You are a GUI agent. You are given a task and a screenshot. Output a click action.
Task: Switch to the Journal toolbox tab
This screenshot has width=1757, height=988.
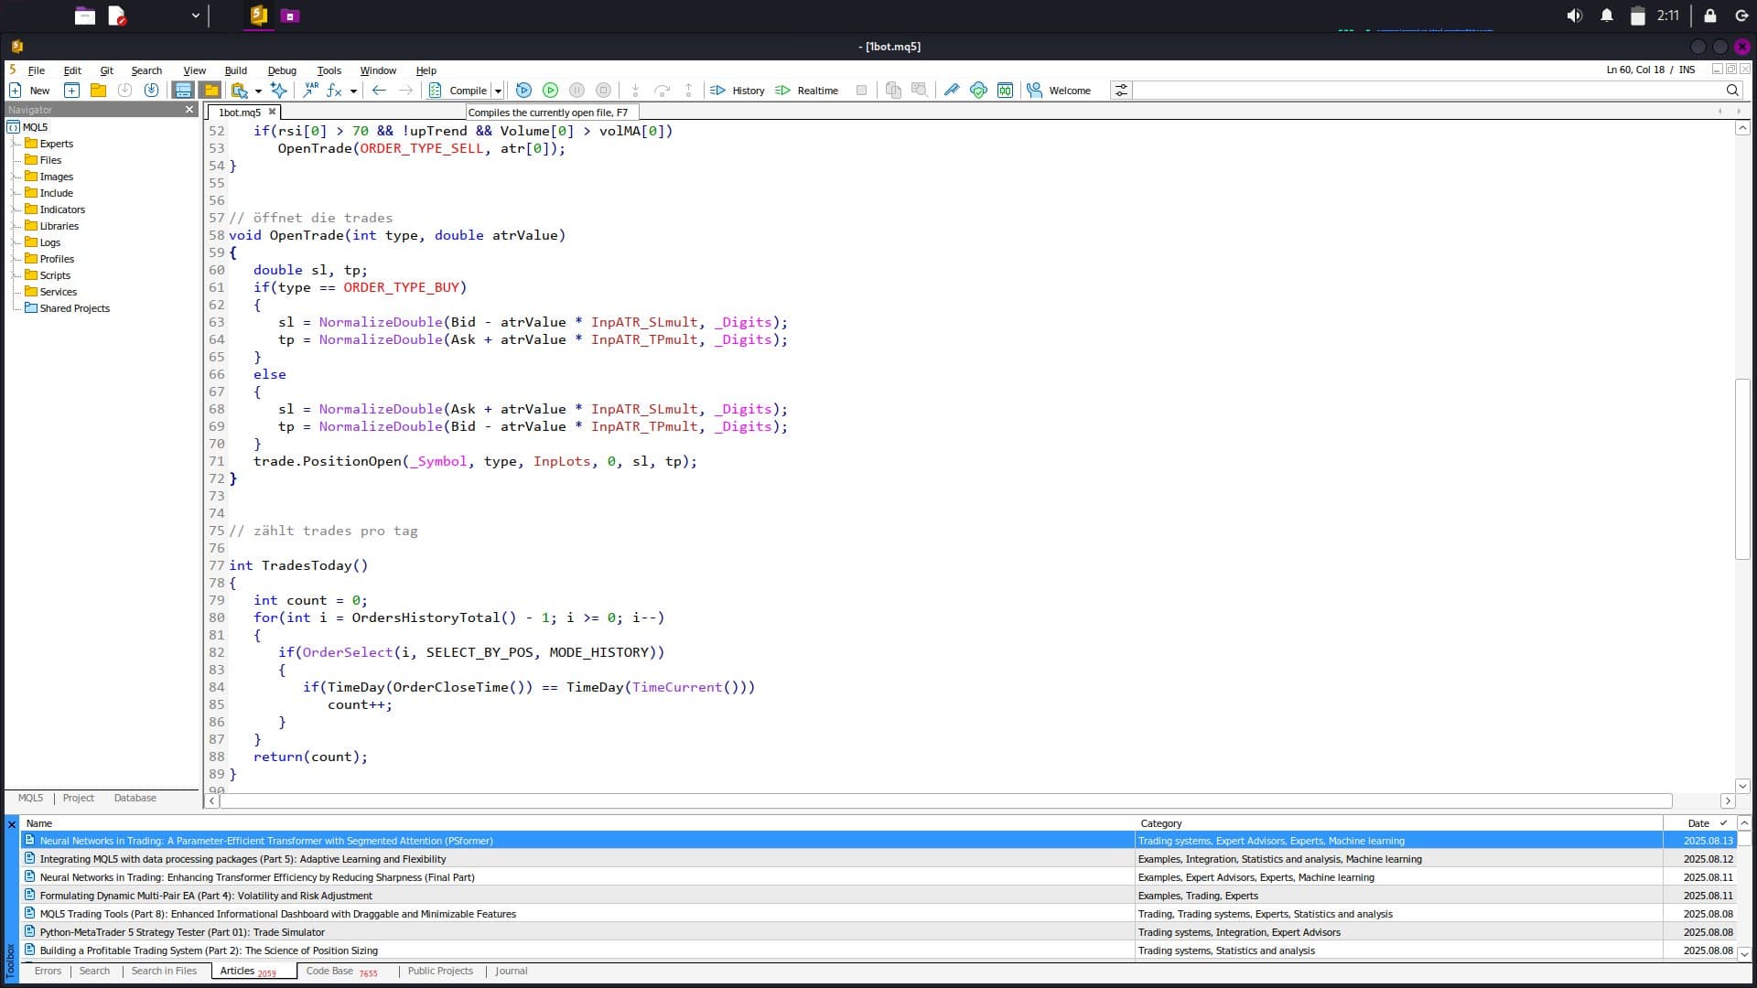(x=511, y=971)
